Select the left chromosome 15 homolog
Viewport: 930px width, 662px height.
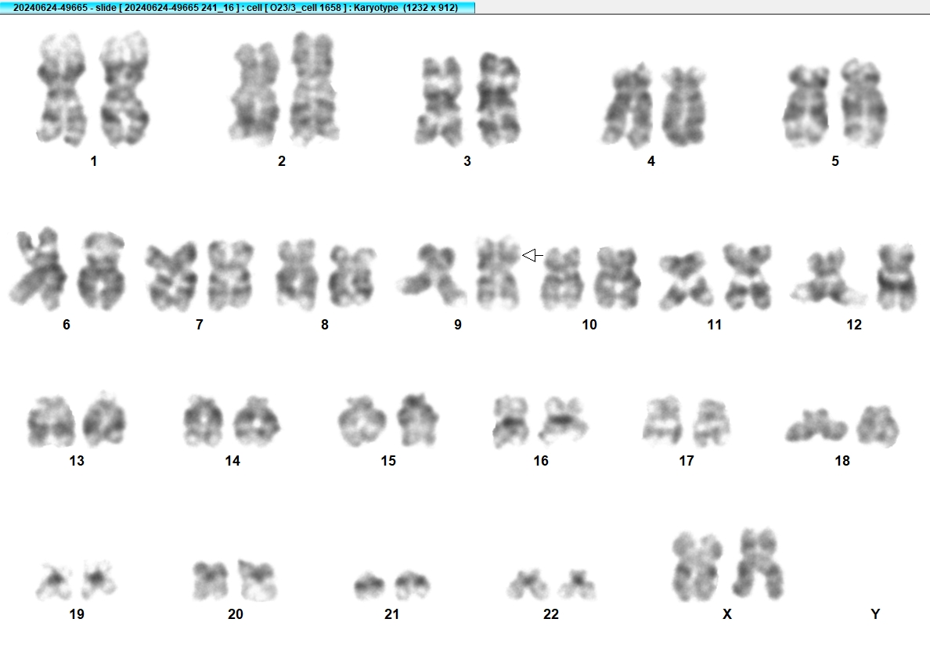(362, 422)
